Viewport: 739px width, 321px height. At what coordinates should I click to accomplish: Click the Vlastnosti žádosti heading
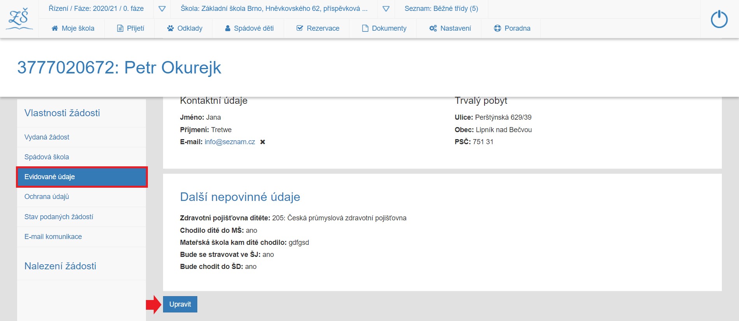click(x=62, y=113)
